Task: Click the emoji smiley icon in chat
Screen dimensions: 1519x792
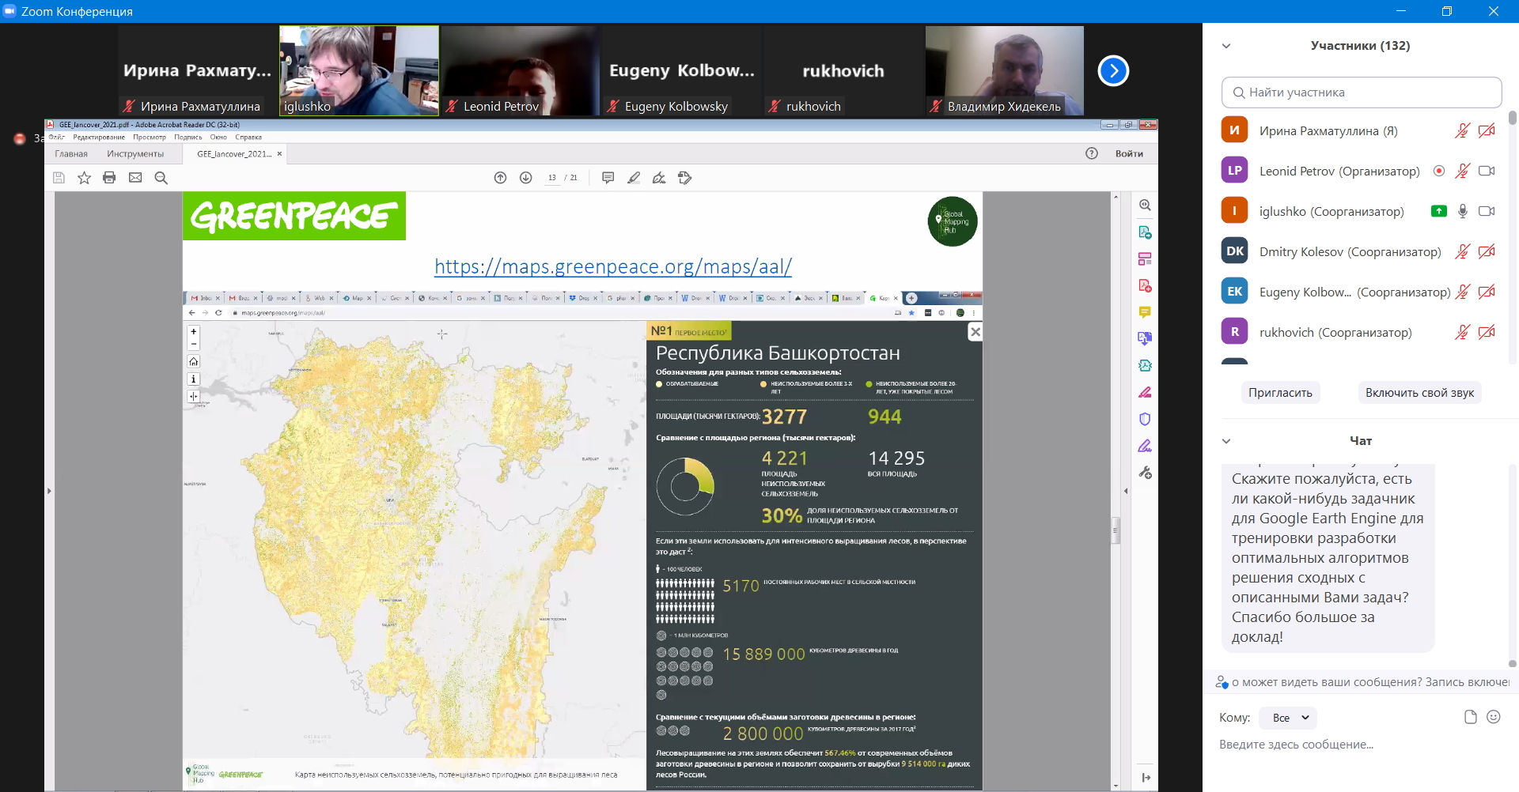Action: (1494, 717)
